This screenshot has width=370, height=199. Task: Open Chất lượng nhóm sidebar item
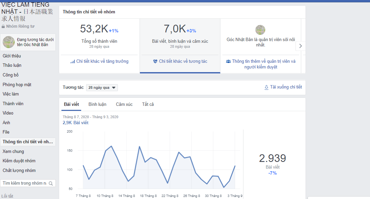[19, 171]
